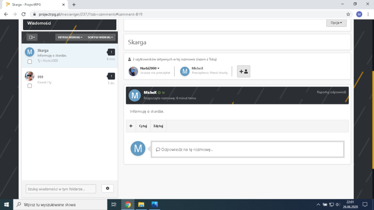Screen dimensions: 374x210
Task: Click 'Kowal i ty' participants text
Action: tap(45, 82)
